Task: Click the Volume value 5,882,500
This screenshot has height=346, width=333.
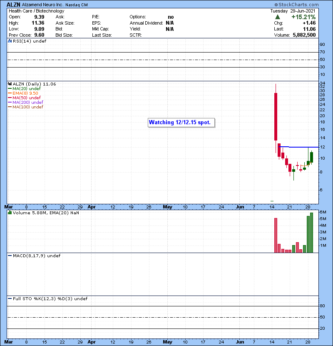Action: tap(304, 35)
